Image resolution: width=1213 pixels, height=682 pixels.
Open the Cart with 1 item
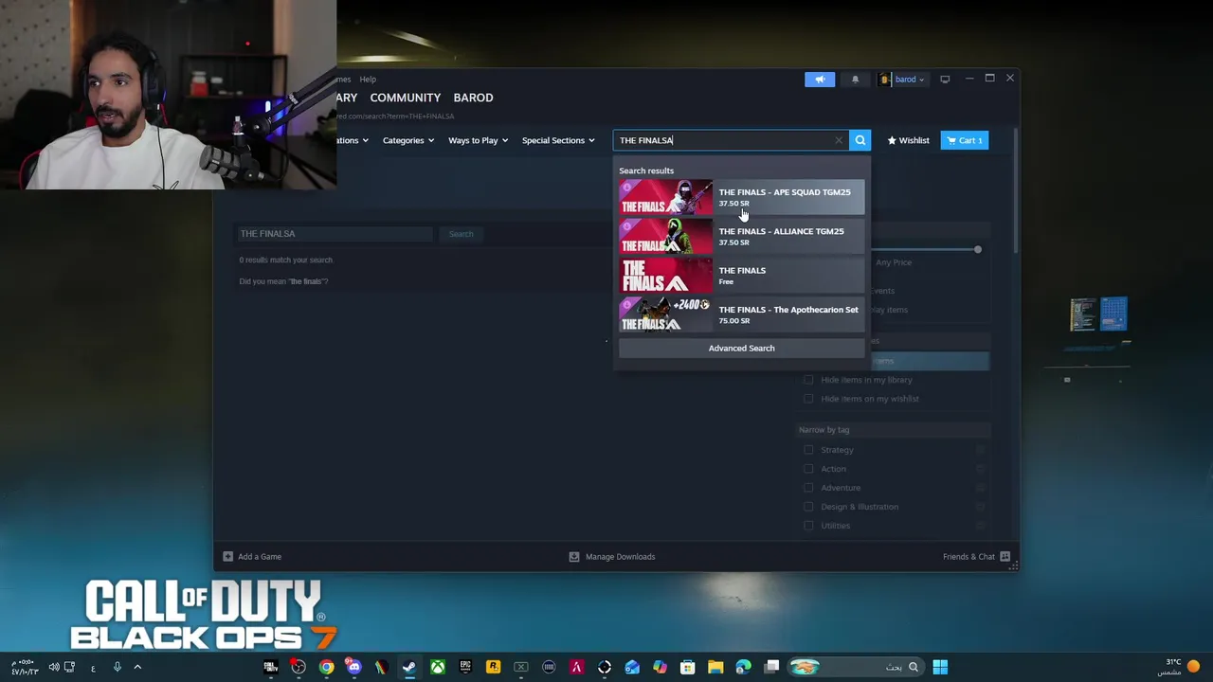pos(964,140)
